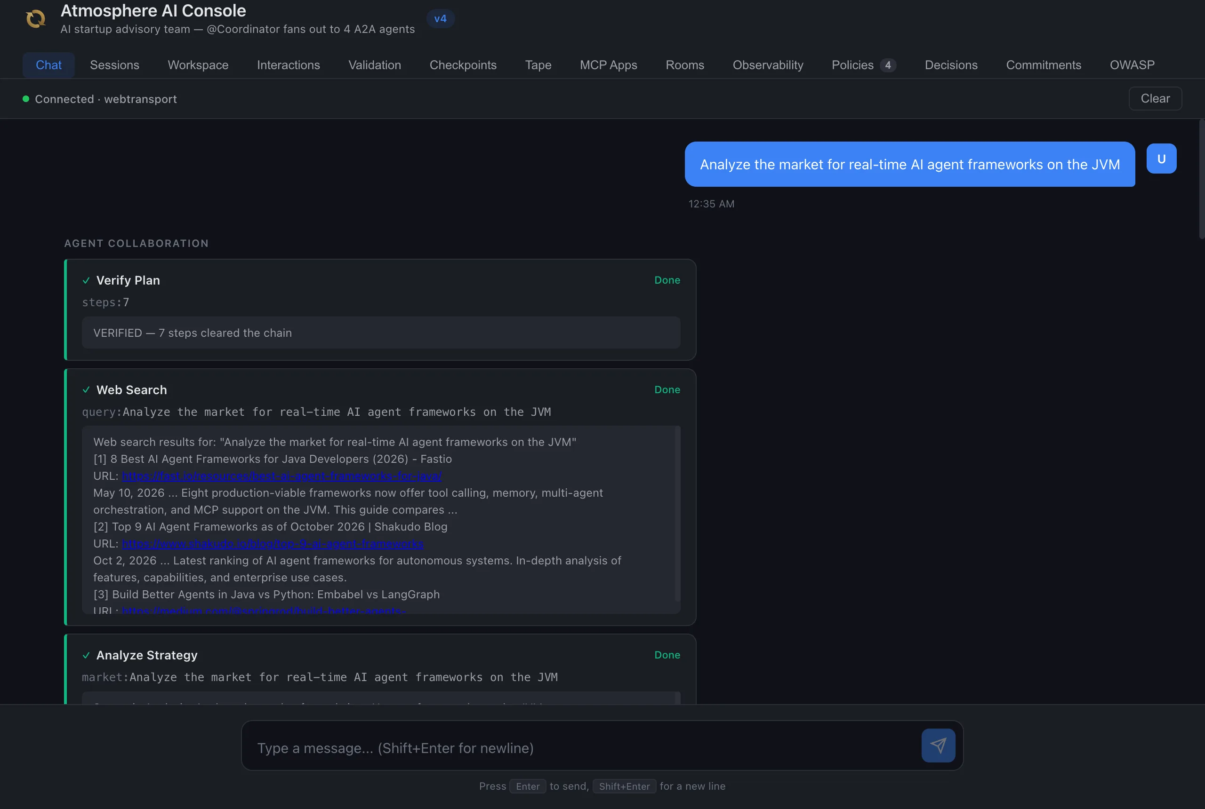Click the Web Search Done status
Screen dimensions: 1205x809
tap(667, 390)
